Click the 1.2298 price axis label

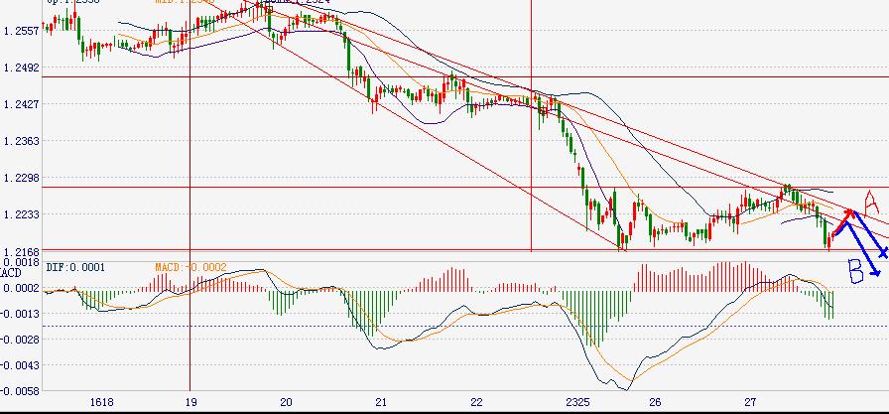(21, 178)
